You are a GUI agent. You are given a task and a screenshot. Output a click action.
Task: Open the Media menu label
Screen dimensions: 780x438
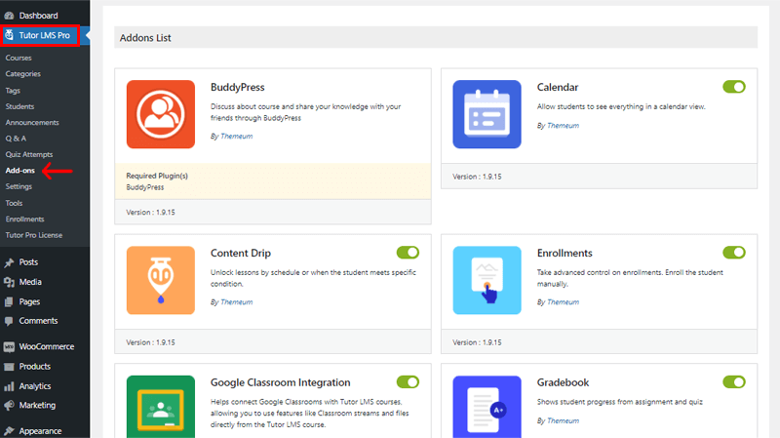[30, 282]
